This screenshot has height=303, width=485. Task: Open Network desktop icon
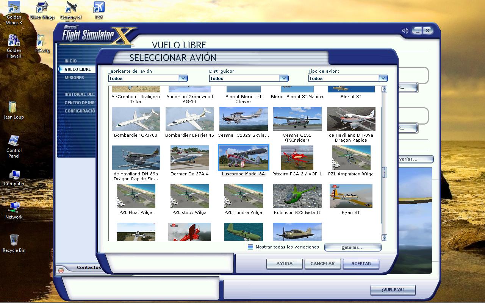coord(14,211)
